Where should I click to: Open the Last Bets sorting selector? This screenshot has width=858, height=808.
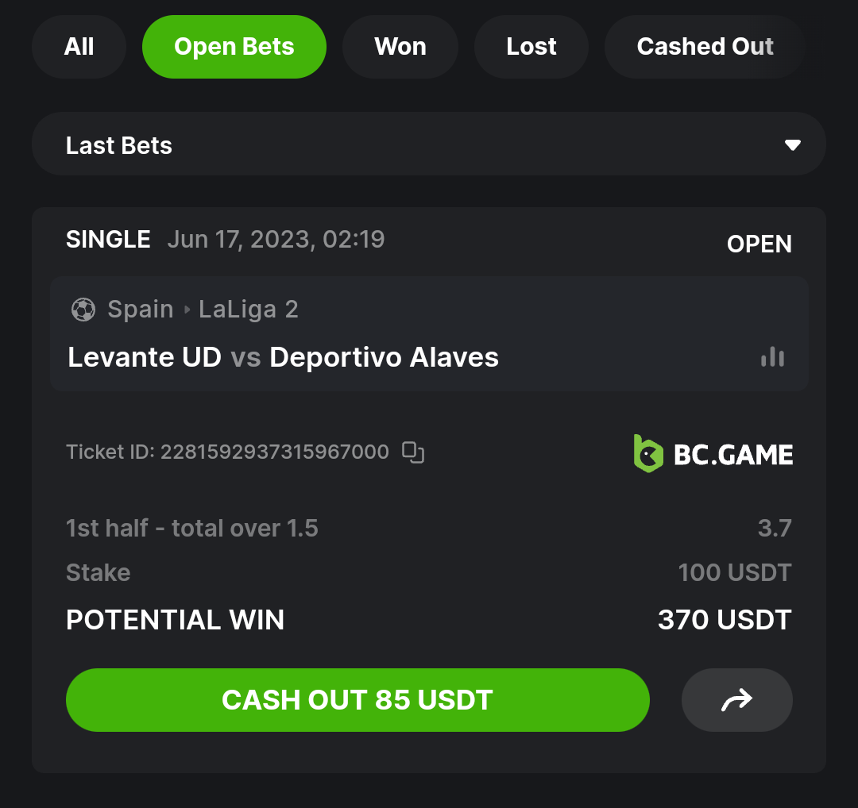click(429, 144)
